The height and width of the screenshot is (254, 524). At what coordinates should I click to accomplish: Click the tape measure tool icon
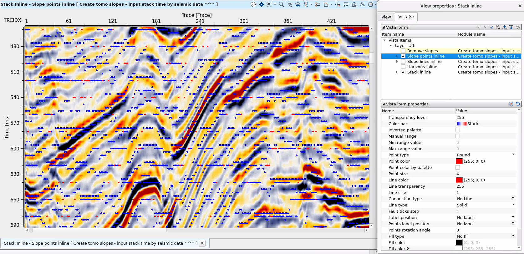[x=362, y=4]
